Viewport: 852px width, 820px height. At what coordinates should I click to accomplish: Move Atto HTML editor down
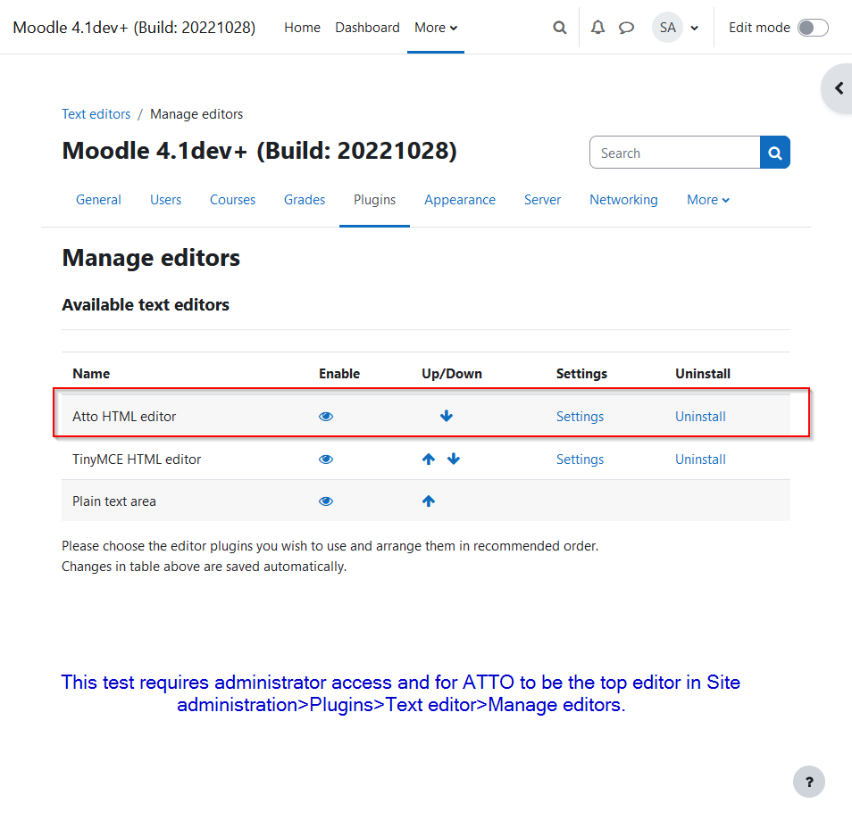point(447,416)
